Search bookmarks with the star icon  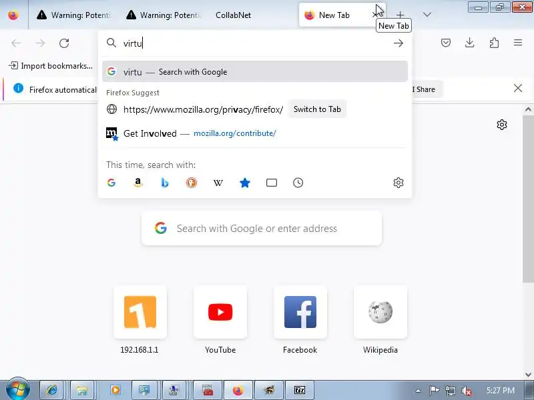tap(245, 183)
